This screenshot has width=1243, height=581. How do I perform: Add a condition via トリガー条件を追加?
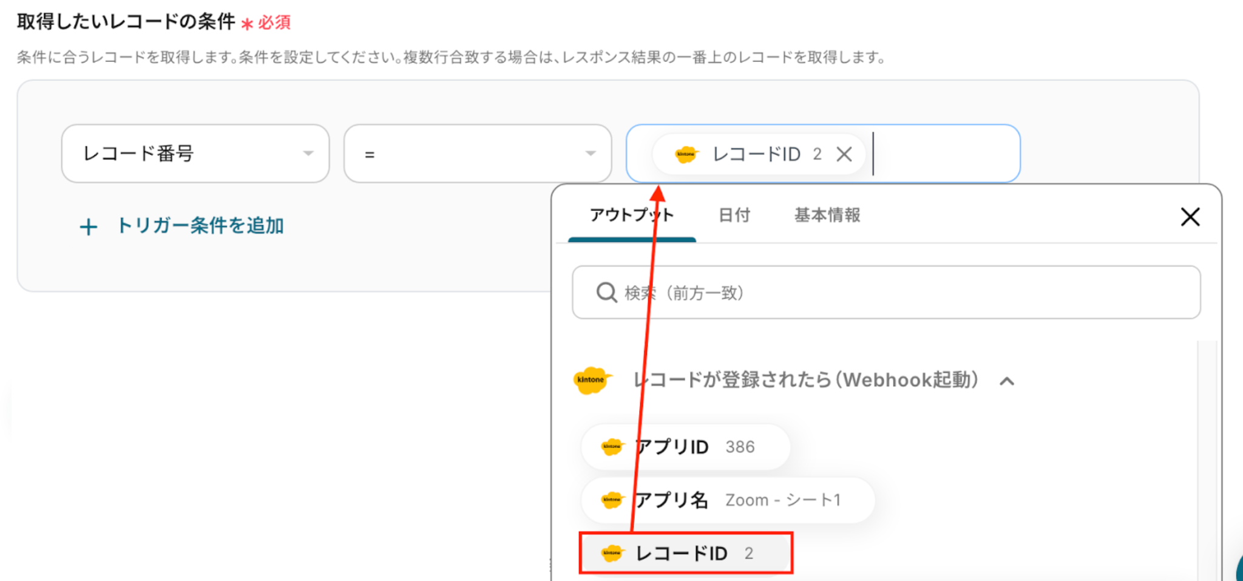click(x=200, y=226)
